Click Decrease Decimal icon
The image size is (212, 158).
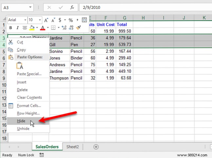(71, 28)
